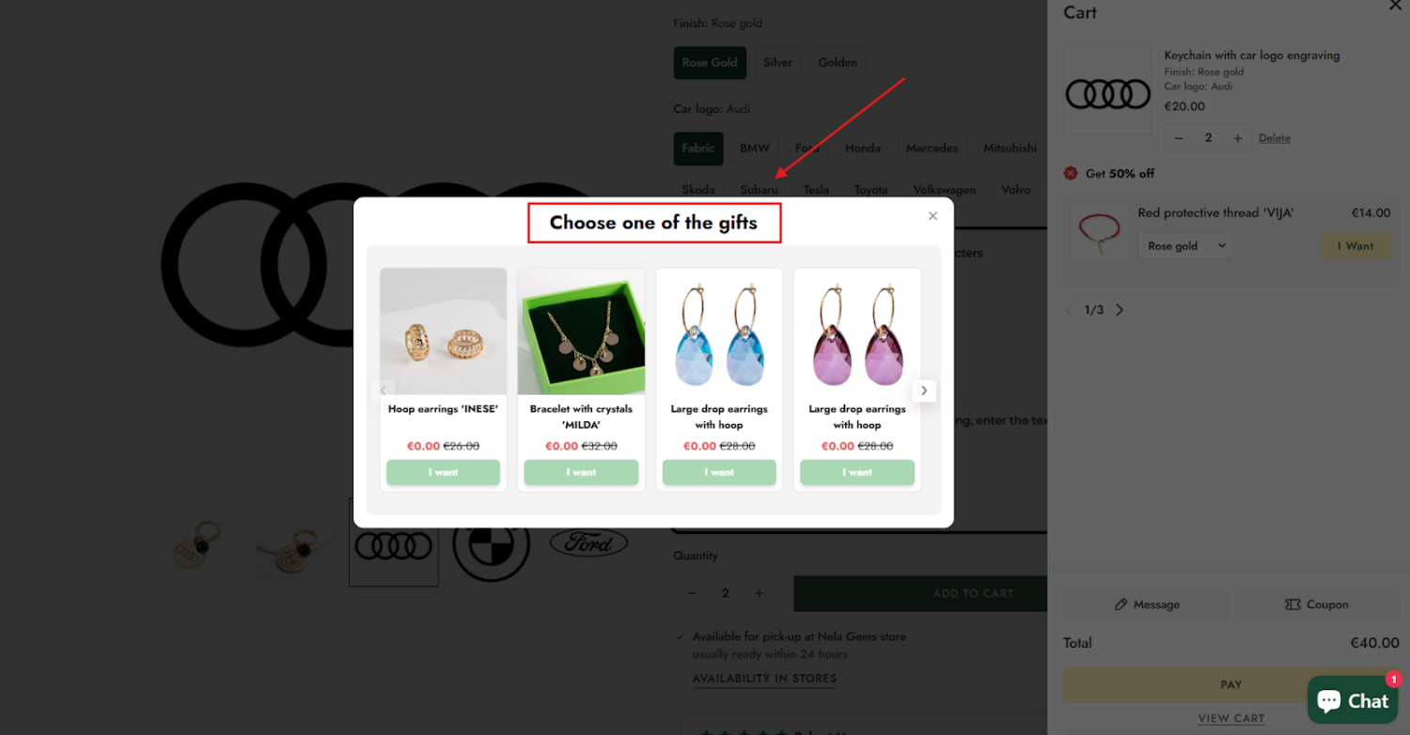
Task: Select the Ford logo thumbnail
Action: pyautogui.click(x=589, y=542)
